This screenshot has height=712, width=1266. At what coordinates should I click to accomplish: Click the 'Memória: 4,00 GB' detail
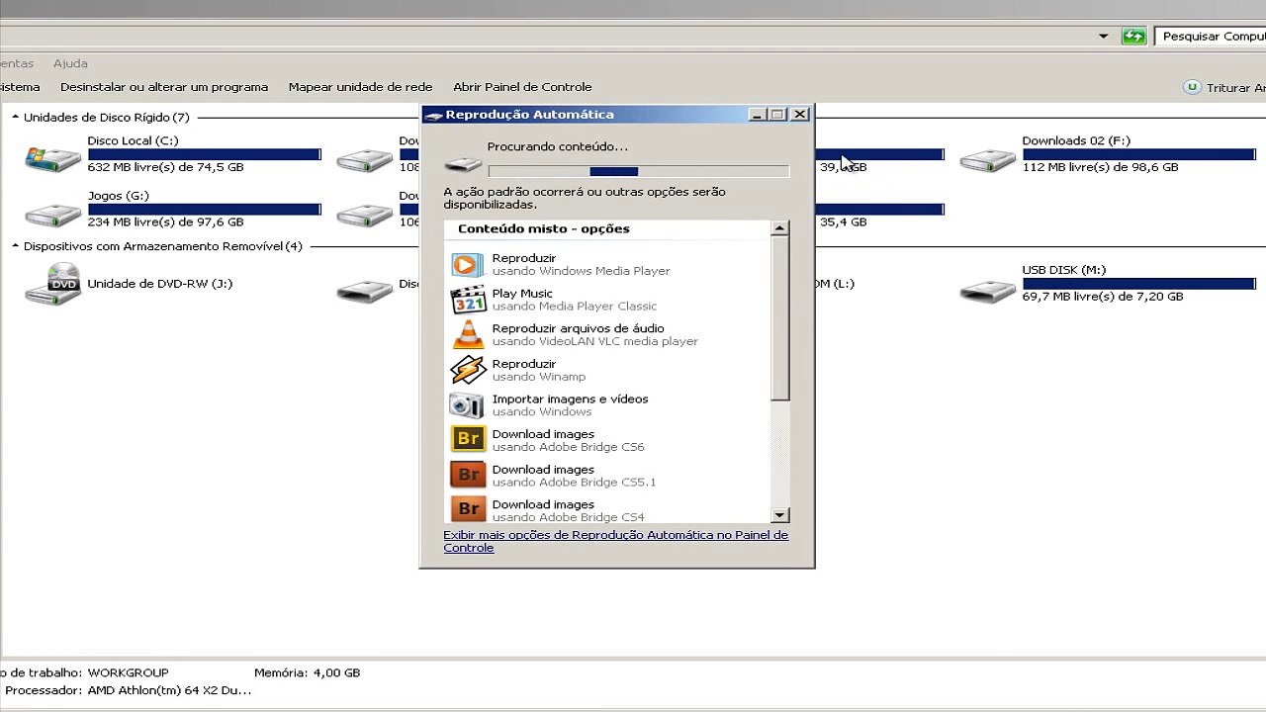307,672
